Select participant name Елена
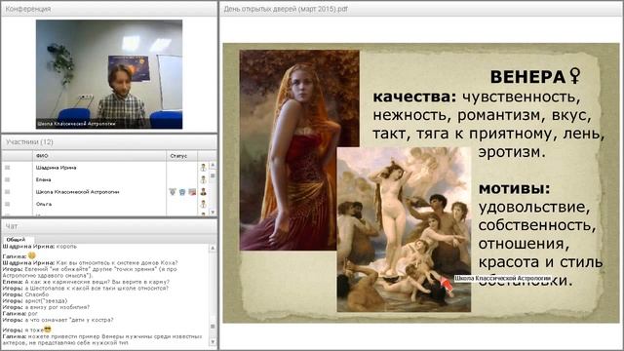This screenshot has width=624, height=351. coord(43,179)
